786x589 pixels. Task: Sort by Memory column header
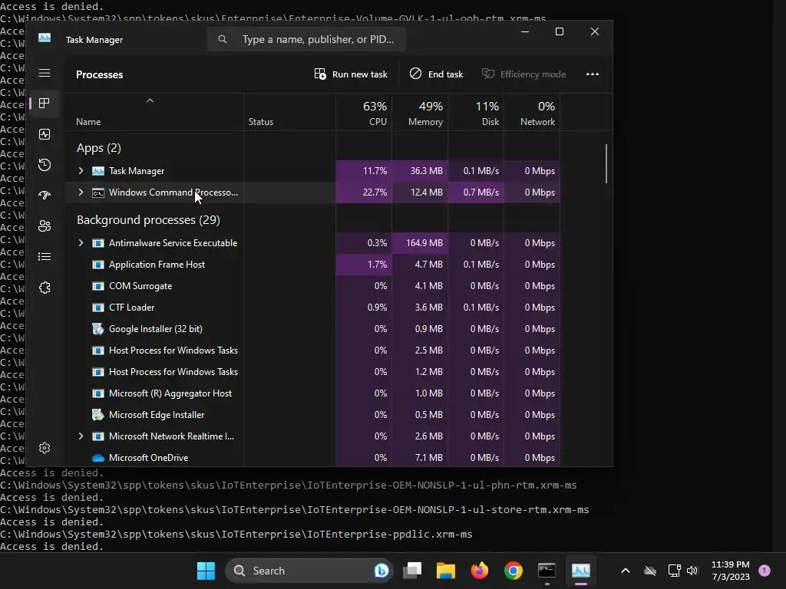420,114
